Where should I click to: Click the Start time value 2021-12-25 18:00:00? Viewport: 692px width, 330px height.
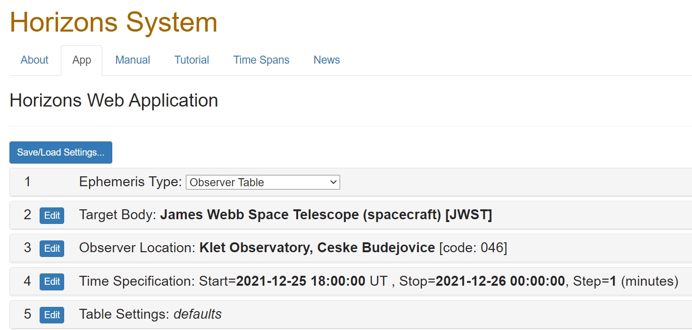pyautogui.click(x=300, y=281)
